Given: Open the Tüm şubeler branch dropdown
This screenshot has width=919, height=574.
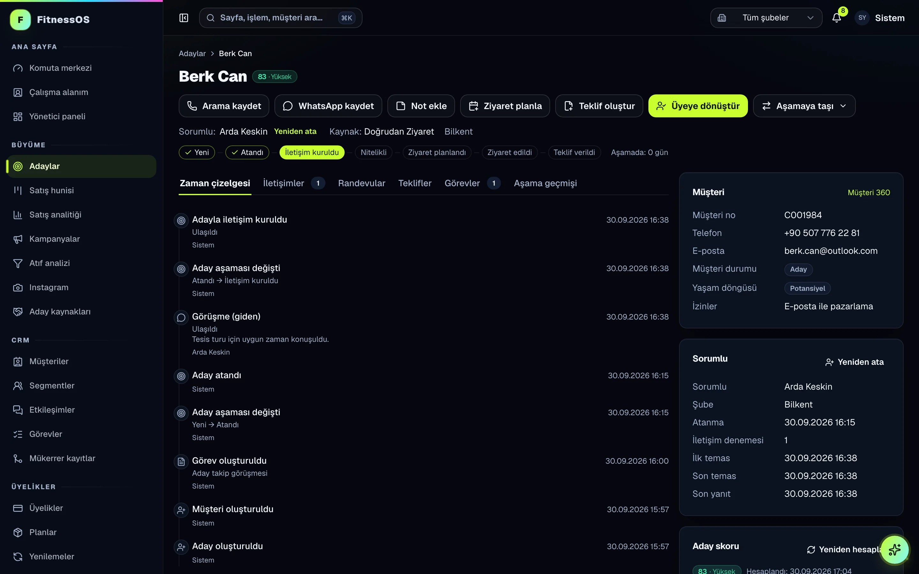Looking at the screenshot, I should click(766, 18).
